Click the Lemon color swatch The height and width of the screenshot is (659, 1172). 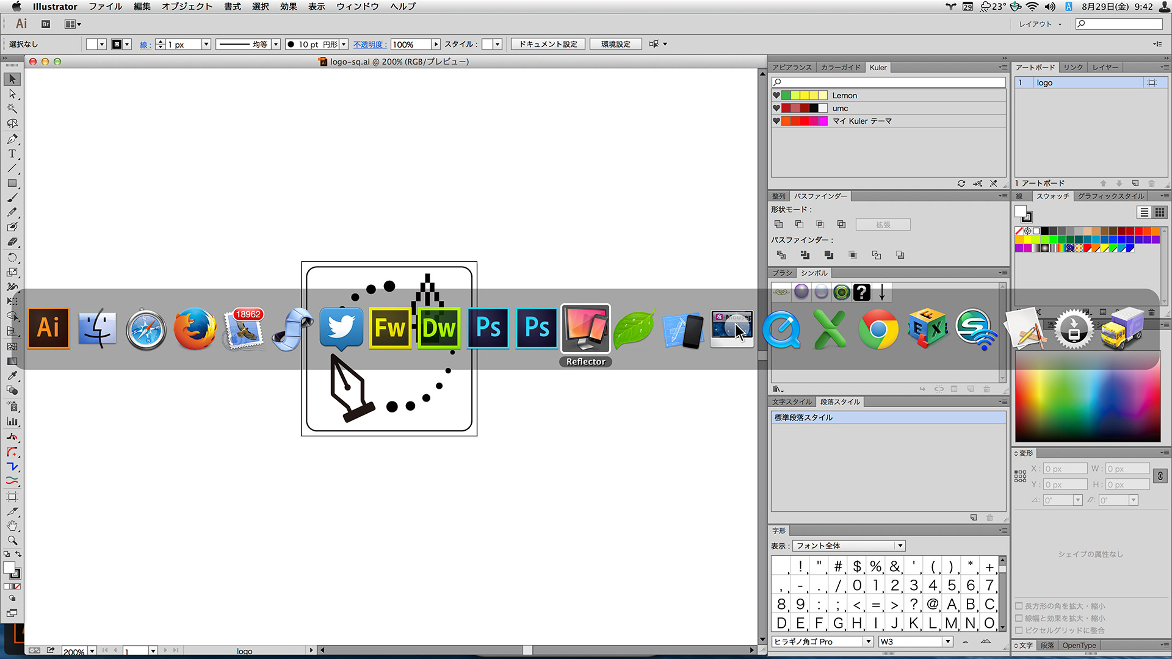(805, 95)
